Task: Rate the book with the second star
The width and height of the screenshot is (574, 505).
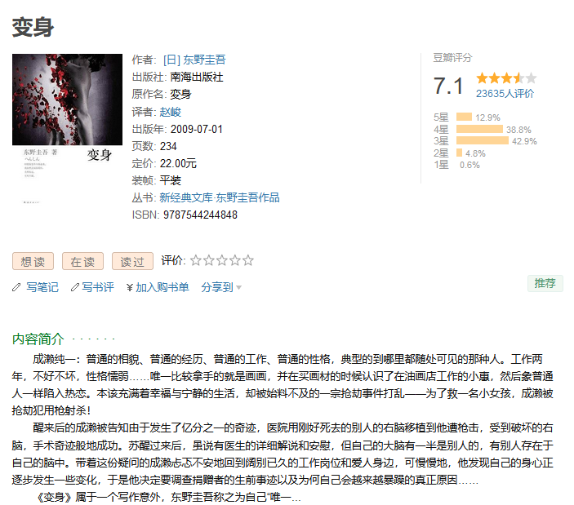Action: 209,260
